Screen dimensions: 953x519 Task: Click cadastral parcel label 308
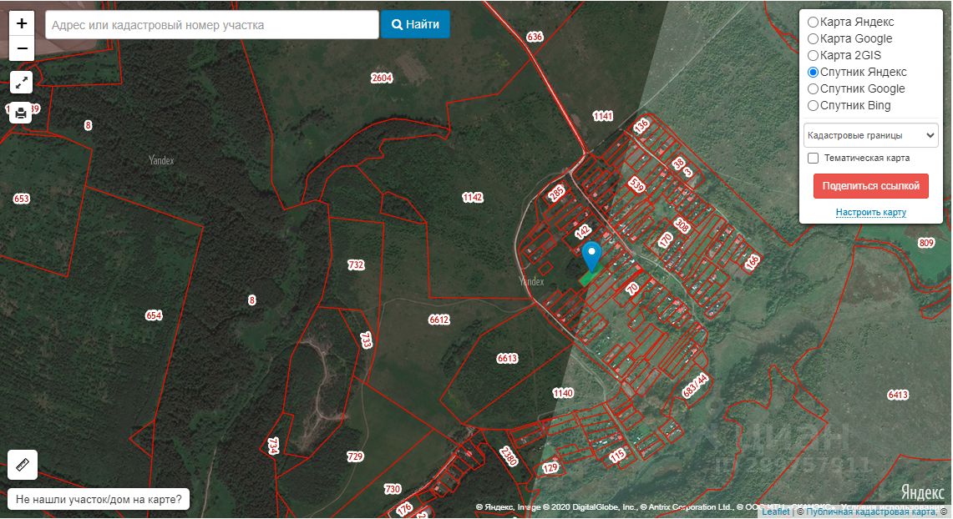pyautogui.click(x=682, y=226)
